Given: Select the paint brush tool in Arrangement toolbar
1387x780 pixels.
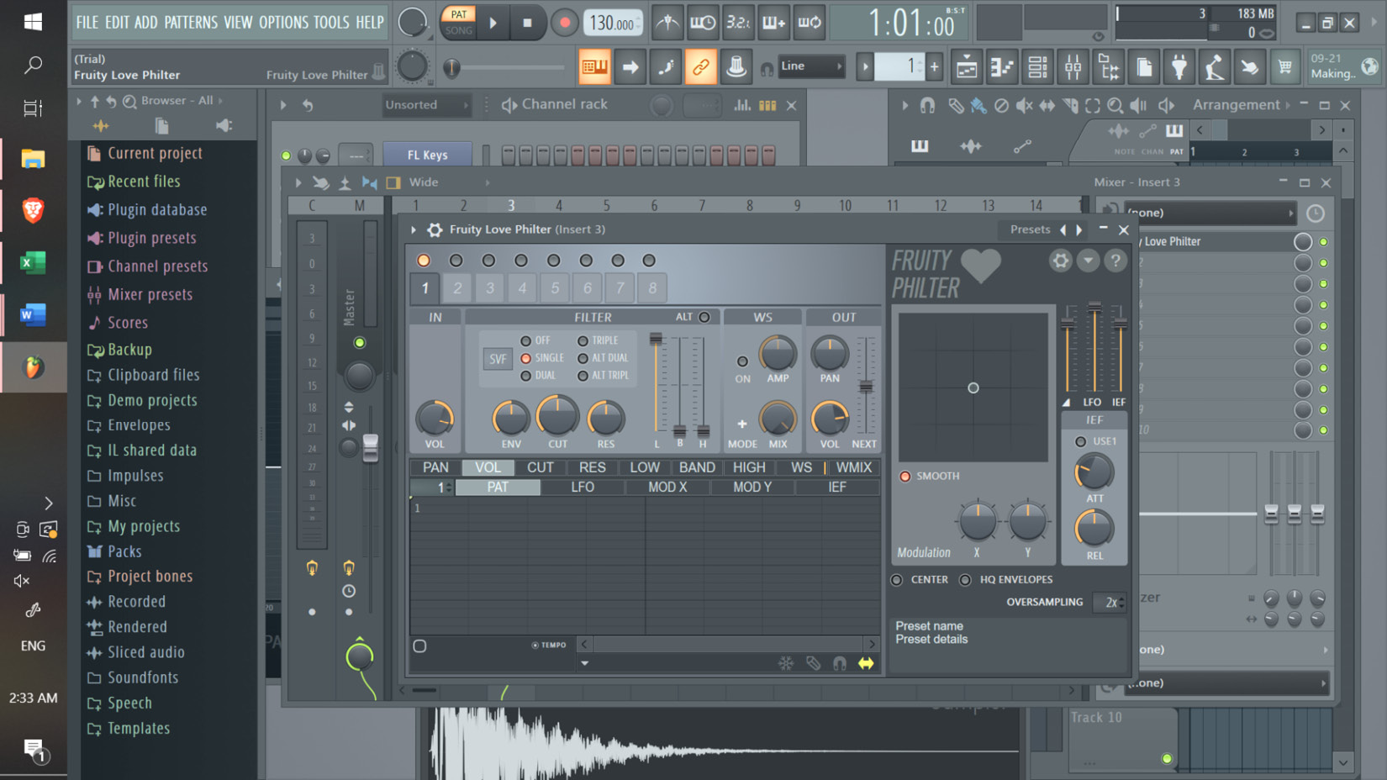Looking at the screenshot, I should [978, 105].
